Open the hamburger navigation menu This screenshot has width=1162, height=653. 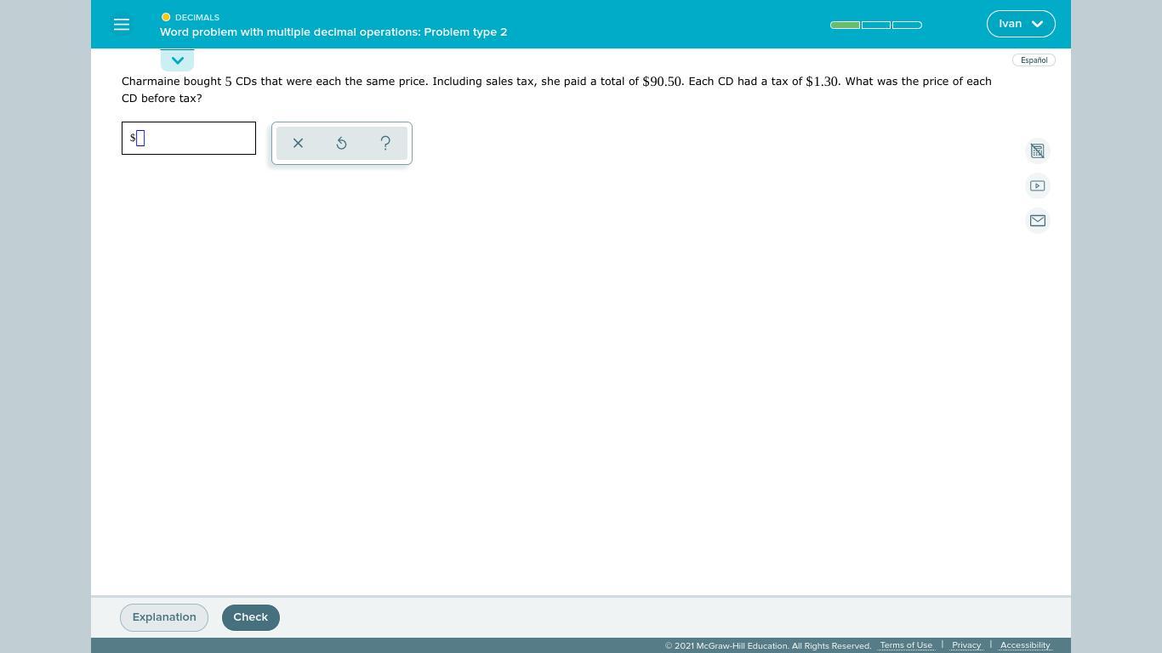point(122,25)
